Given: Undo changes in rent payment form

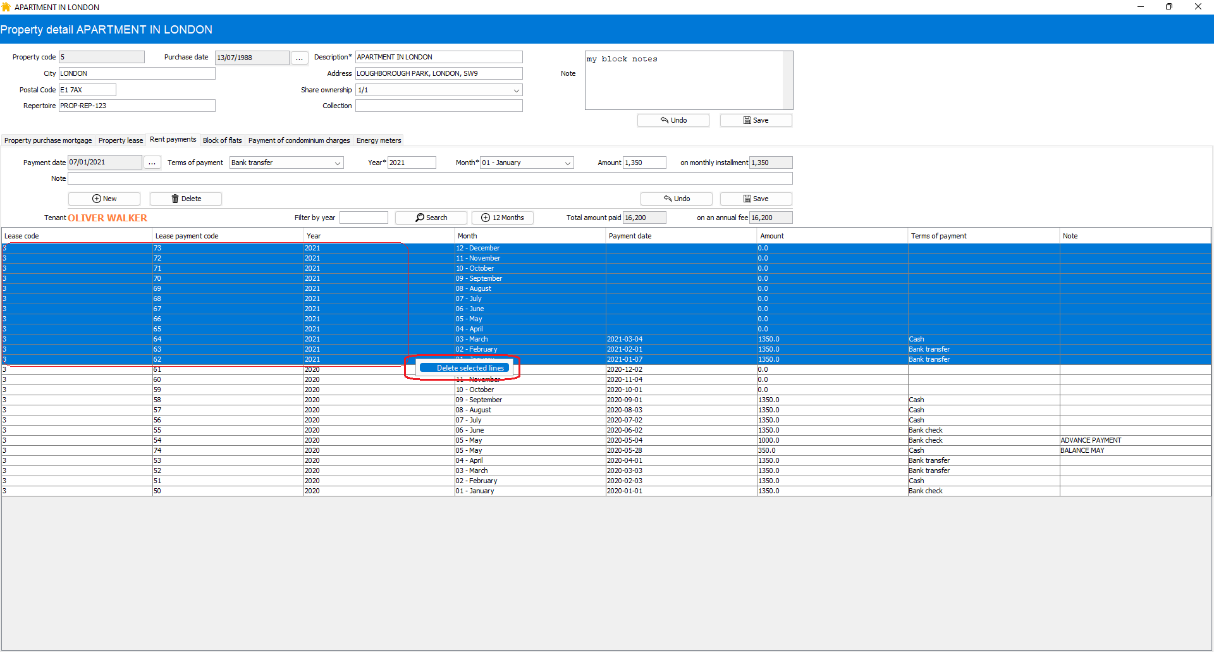Looking at the screenshot, I should pos(676,199).
